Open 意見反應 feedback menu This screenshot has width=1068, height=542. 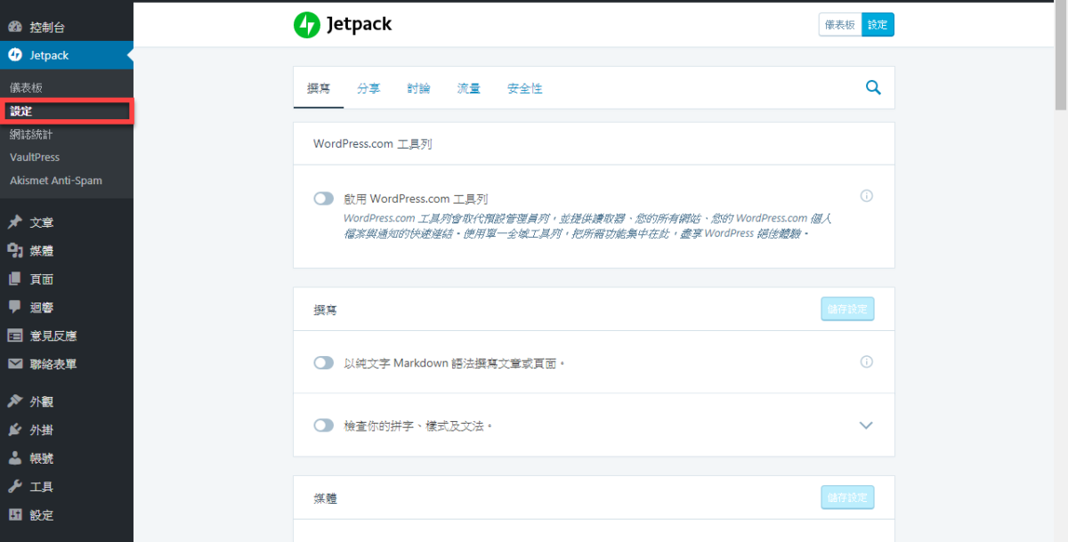tap(67, 336)
